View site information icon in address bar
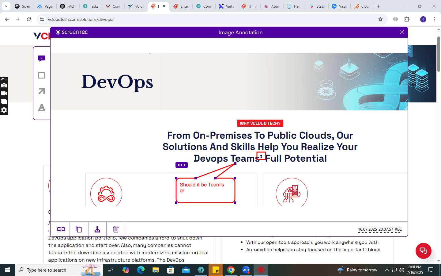This screenshot has height=276, width=441. 42,19
